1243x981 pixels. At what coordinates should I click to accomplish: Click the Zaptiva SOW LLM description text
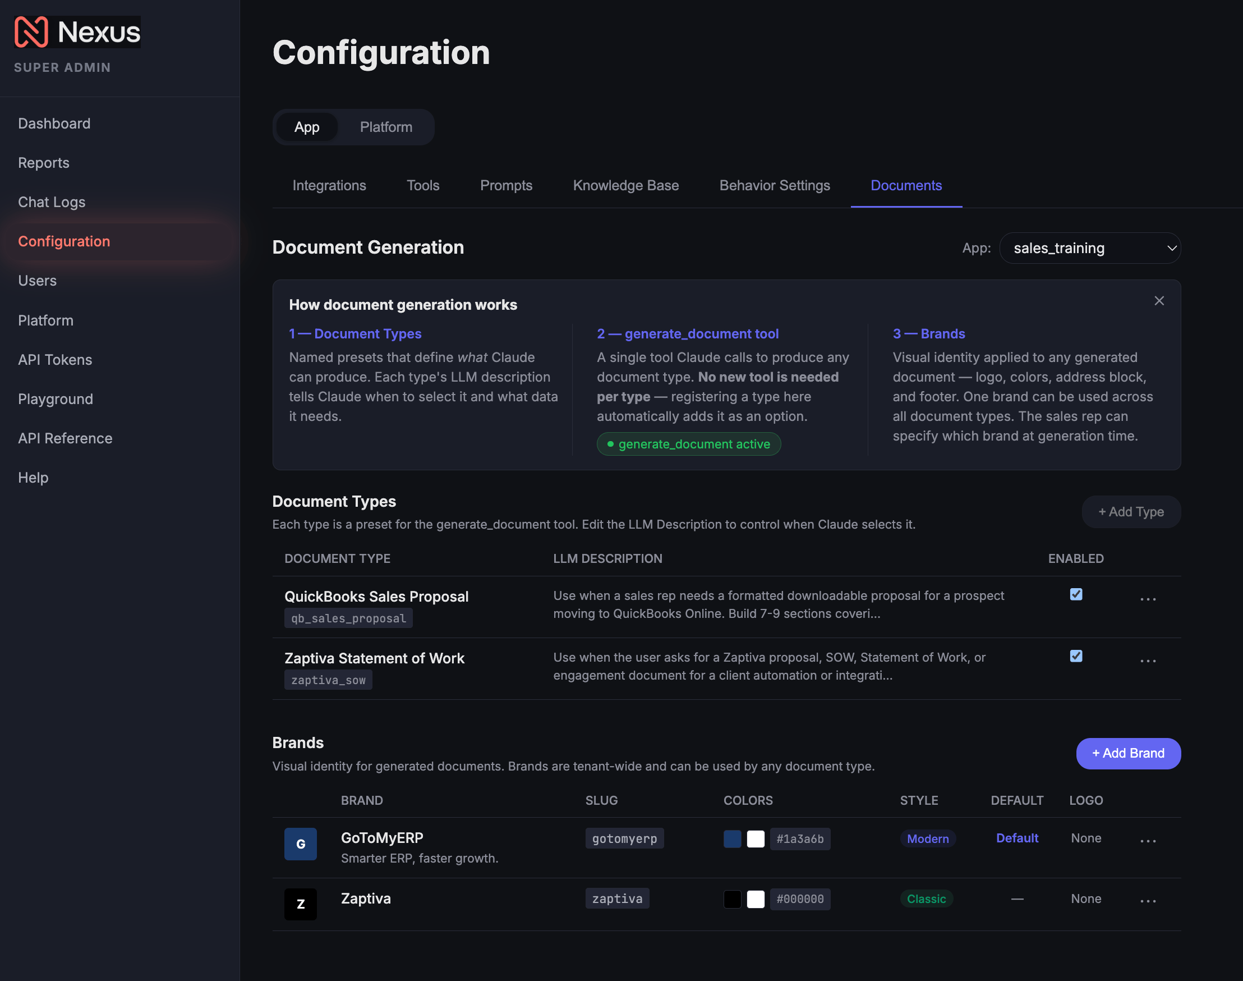point(770,666)
